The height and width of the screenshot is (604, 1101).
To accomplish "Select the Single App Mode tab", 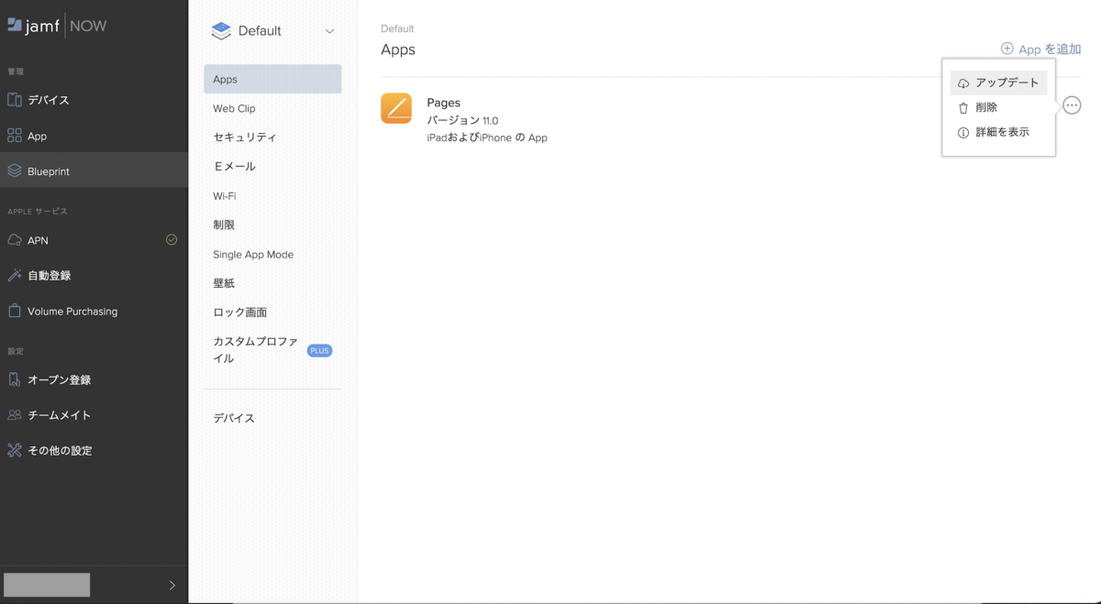I will click(x=272, y=254).
